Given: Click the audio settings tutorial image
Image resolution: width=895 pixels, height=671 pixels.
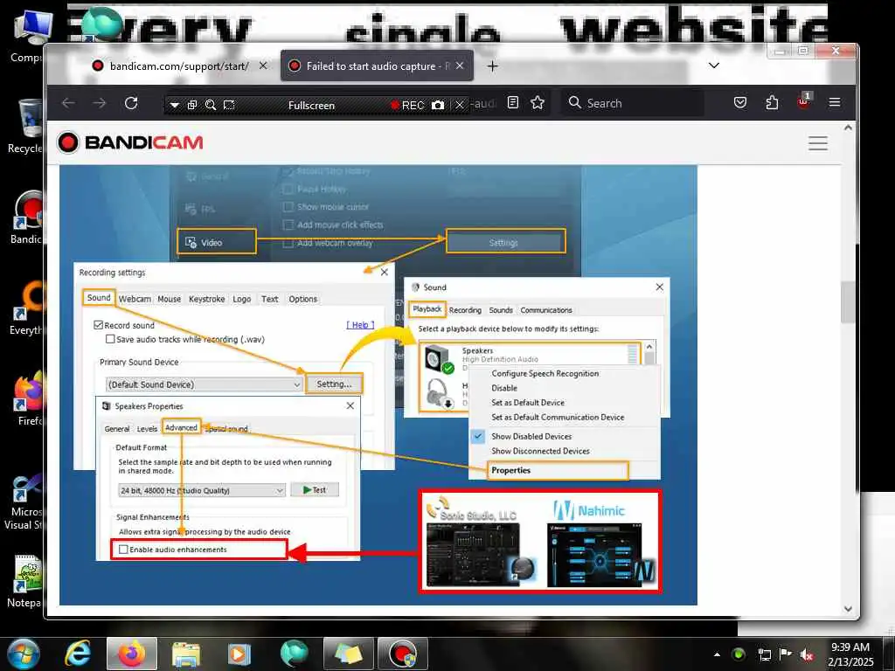Looking at the screenshot, I should coord(378,385).
